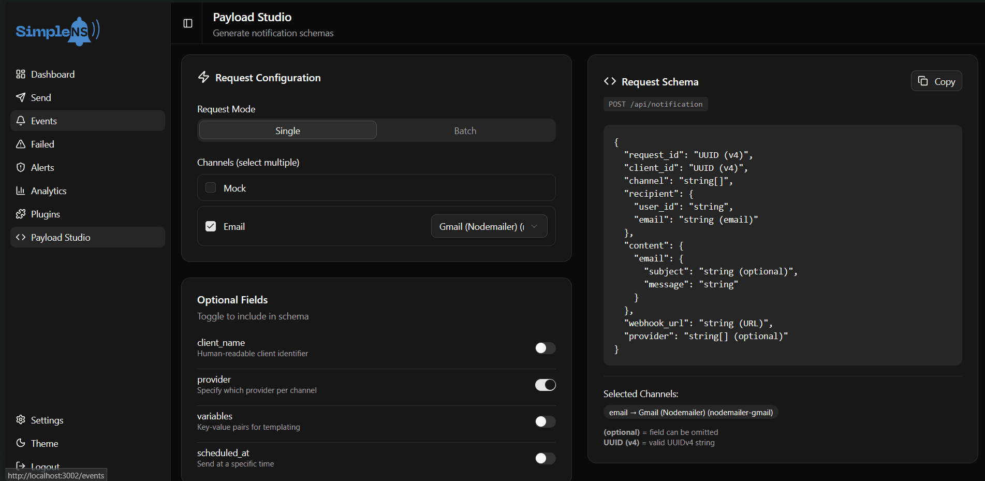The height and width of the screenshot is (481, 985).
Task: Open the Gmail (Nodemailer) provider dropdown
Action: point(489,226)
